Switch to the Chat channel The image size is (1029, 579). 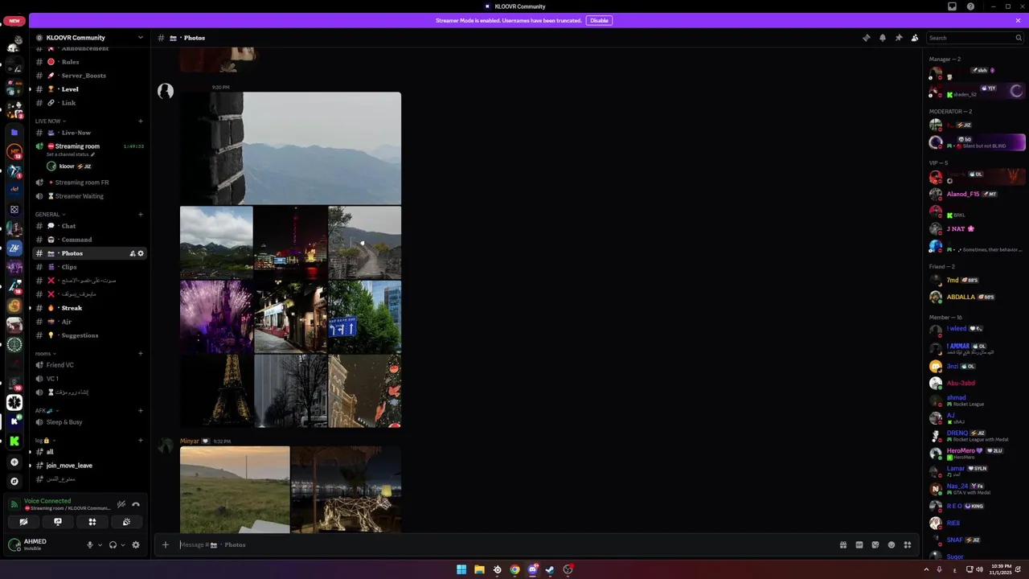pyautogui.click(x=89, y=226)
